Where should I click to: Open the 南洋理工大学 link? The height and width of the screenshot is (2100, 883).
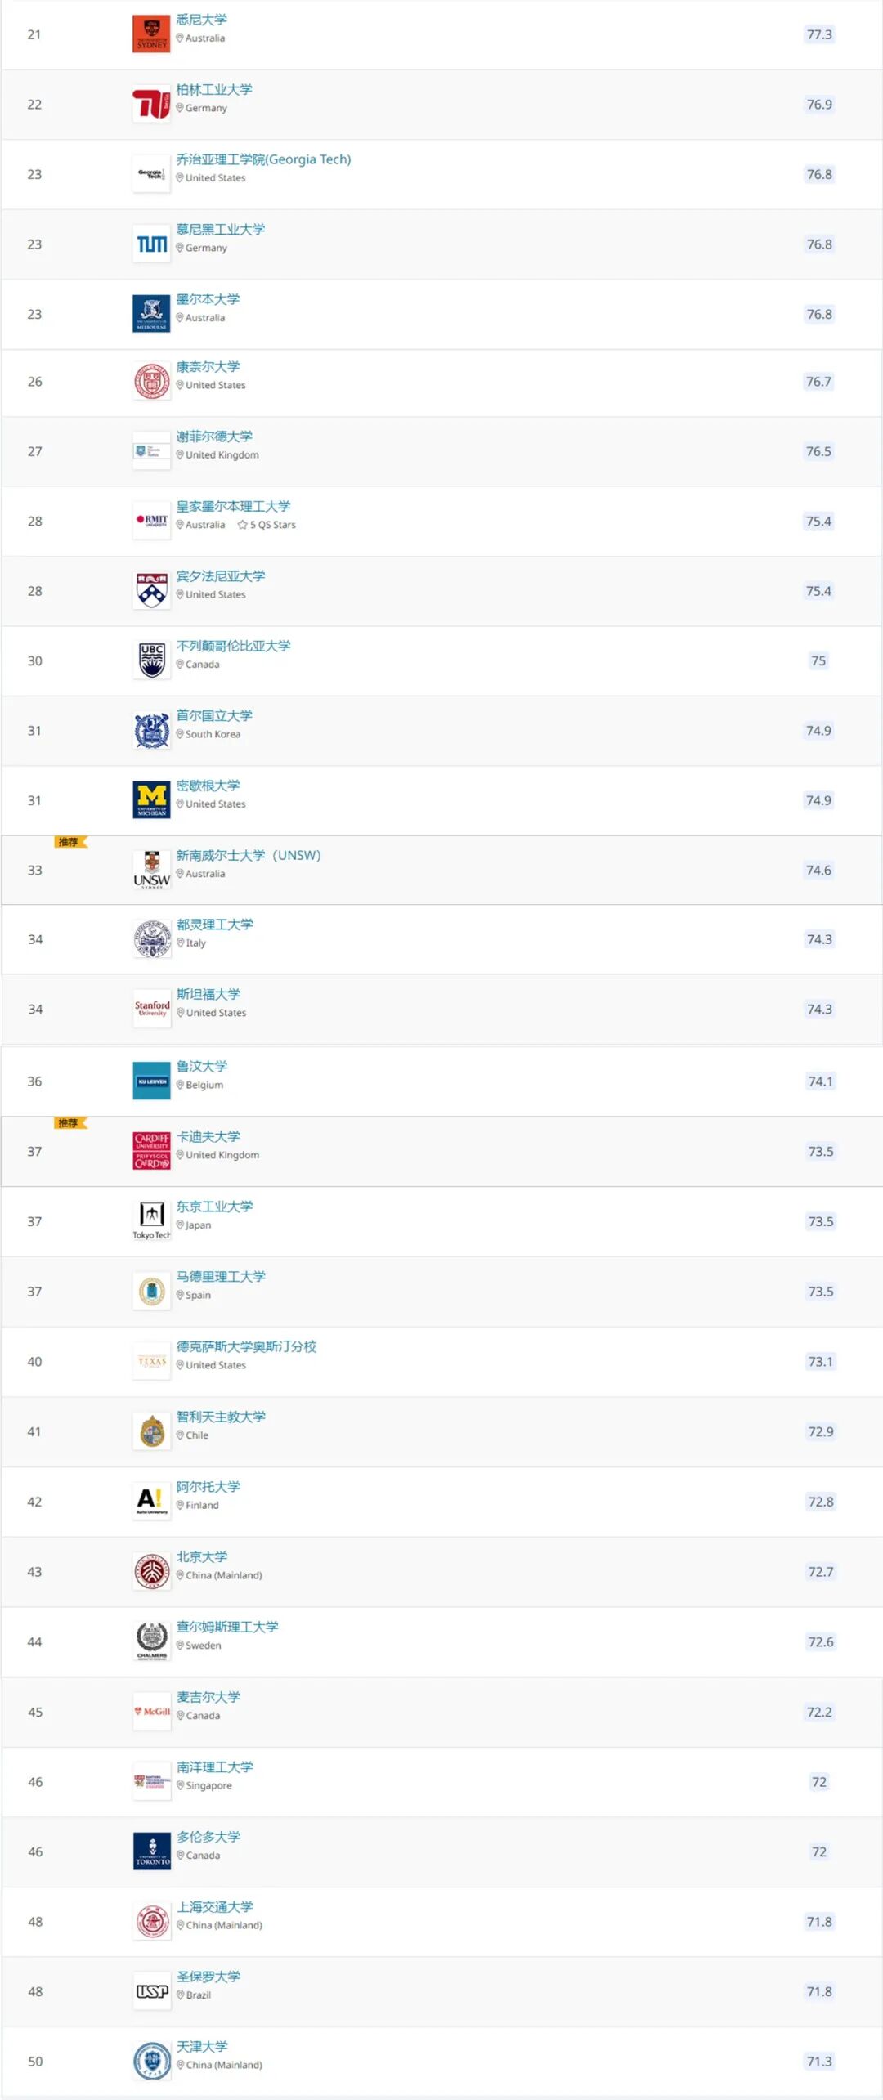pyautogui.click(x=215, y=1766)
